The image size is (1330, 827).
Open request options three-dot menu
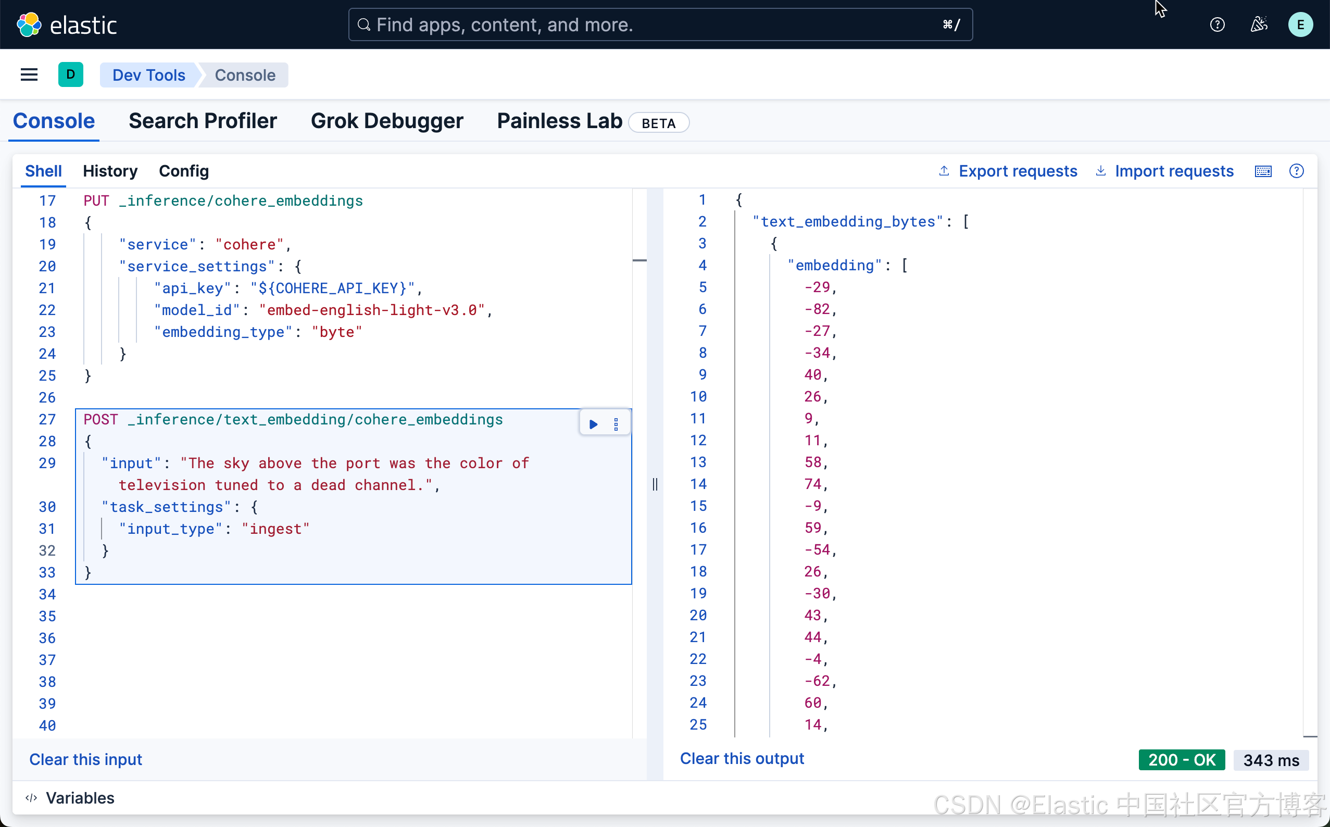click(616, 424)
